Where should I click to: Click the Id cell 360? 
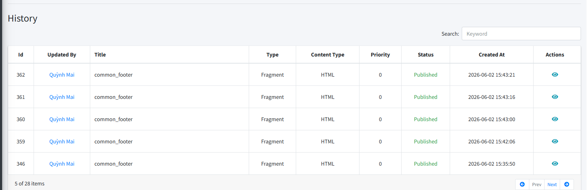tap(21, 119)
